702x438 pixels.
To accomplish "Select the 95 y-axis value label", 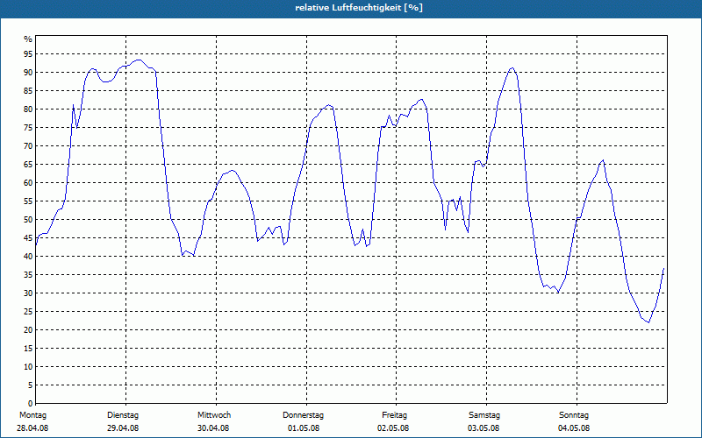I will point(28,54).
